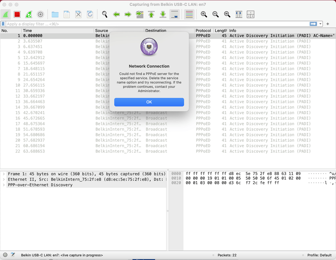Viewport: 336px width, 260px height.
Task: Go back in packet history
Action: click(x=116, y=15)
